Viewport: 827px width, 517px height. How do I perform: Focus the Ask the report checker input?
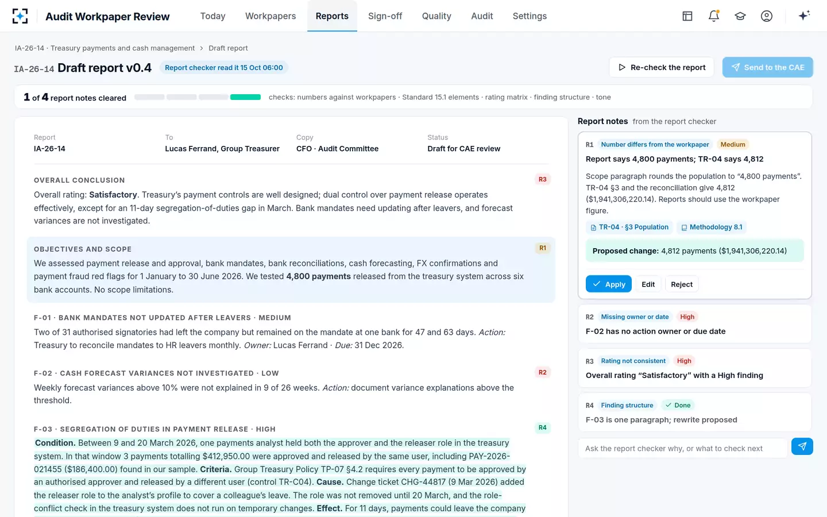click(683, 448)
